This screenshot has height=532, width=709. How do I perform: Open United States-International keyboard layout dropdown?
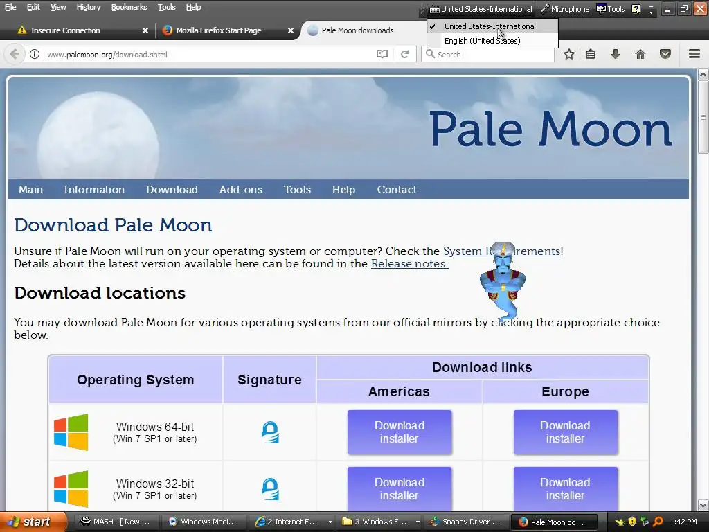[481, 9]
